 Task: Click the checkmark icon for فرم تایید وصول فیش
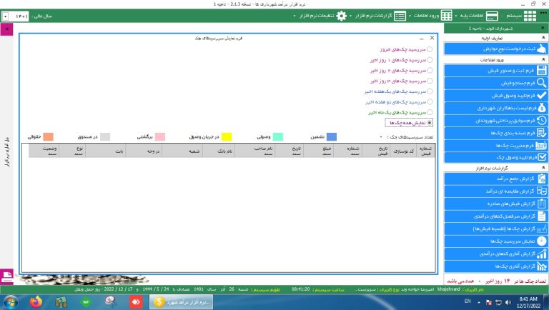(541, 95)
